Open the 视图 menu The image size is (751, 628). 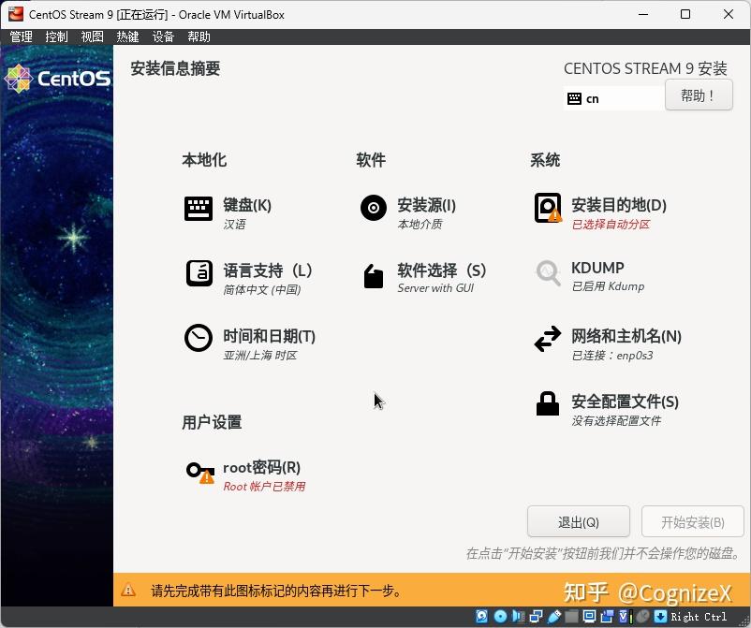[x=91, y=37]
